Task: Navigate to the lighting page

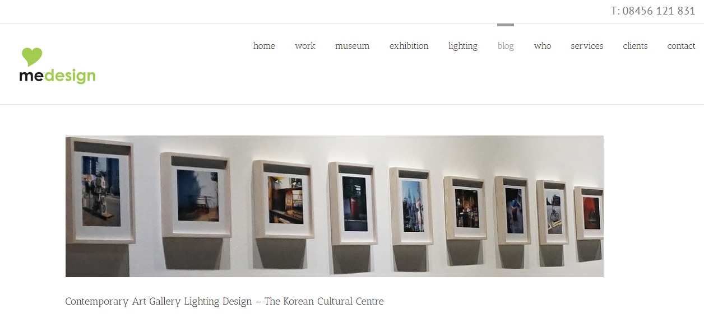Action: tap(463, 46)
